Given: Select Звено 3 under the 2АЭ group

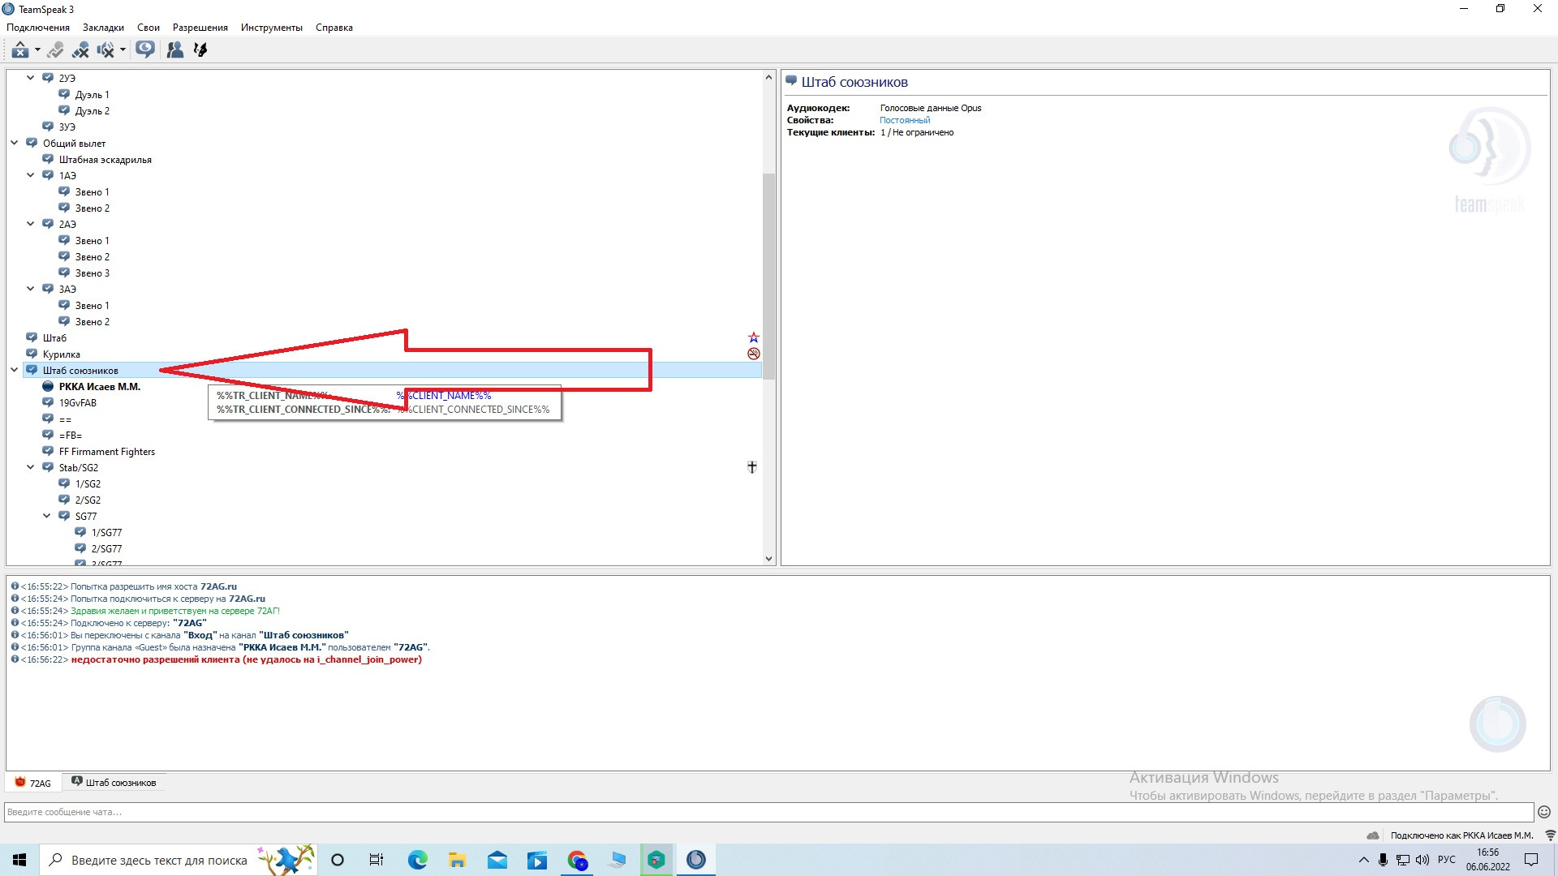Looking at the screenshot, I should pos(93,273).
